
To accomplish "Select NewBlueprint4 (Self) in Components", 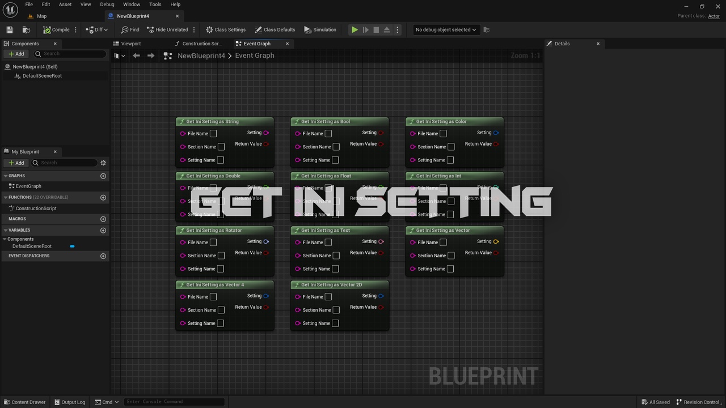I will (x=35, y=67).
